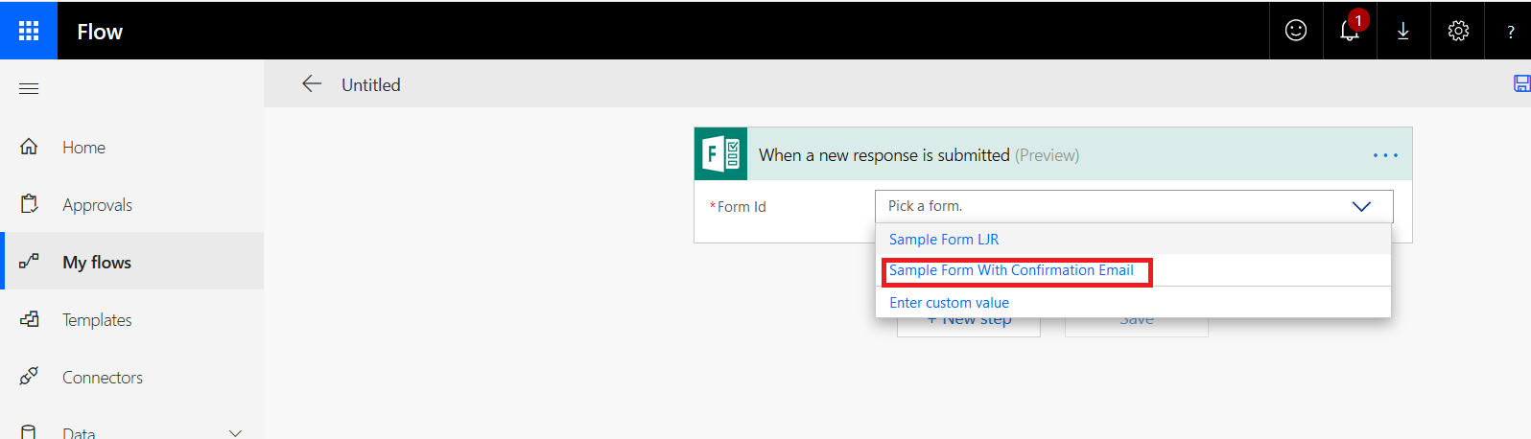Collapse the Form Id dropdown chevron

[1360, 206]
